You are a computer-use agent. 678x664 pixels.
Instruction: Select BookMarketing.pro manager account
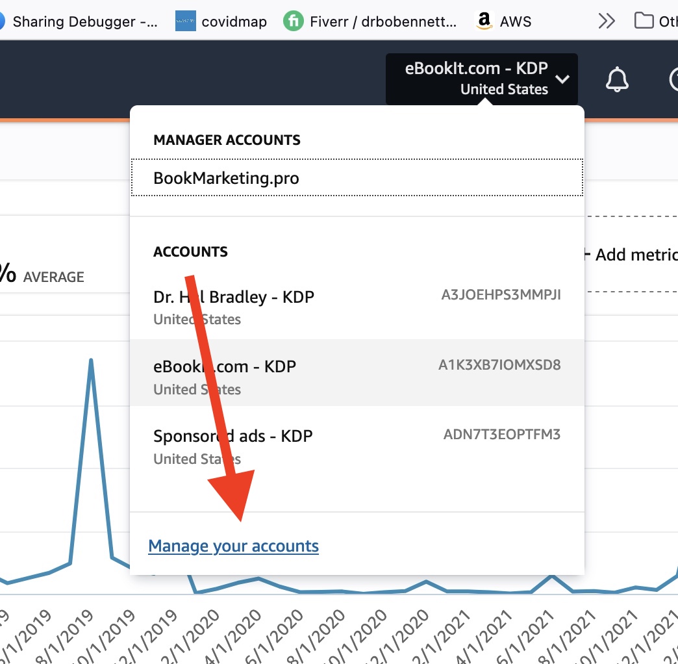(357, 178)
